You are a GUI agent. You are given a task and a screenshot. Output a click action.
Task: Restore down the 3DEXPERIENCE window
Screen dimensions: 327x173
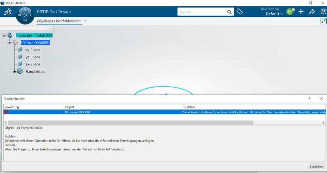311,3
